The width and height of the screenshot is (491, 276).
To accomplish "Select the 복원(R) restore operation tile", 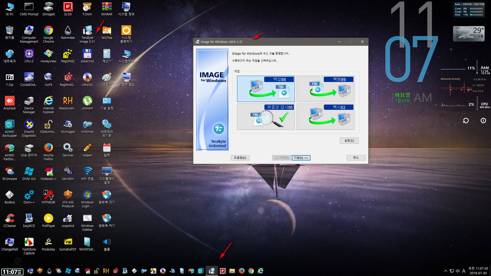I will tap(325, 89).
